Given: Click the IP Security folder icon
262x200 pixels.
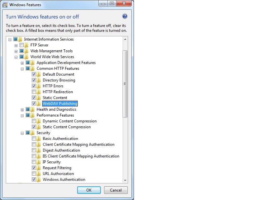Looking at the screenshot, I should [x=39, y=162].
